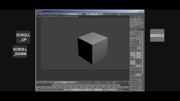Screen dimensions: 180x101
Task: Click the screen layout browse icon
Action: [x=63, y=14]
